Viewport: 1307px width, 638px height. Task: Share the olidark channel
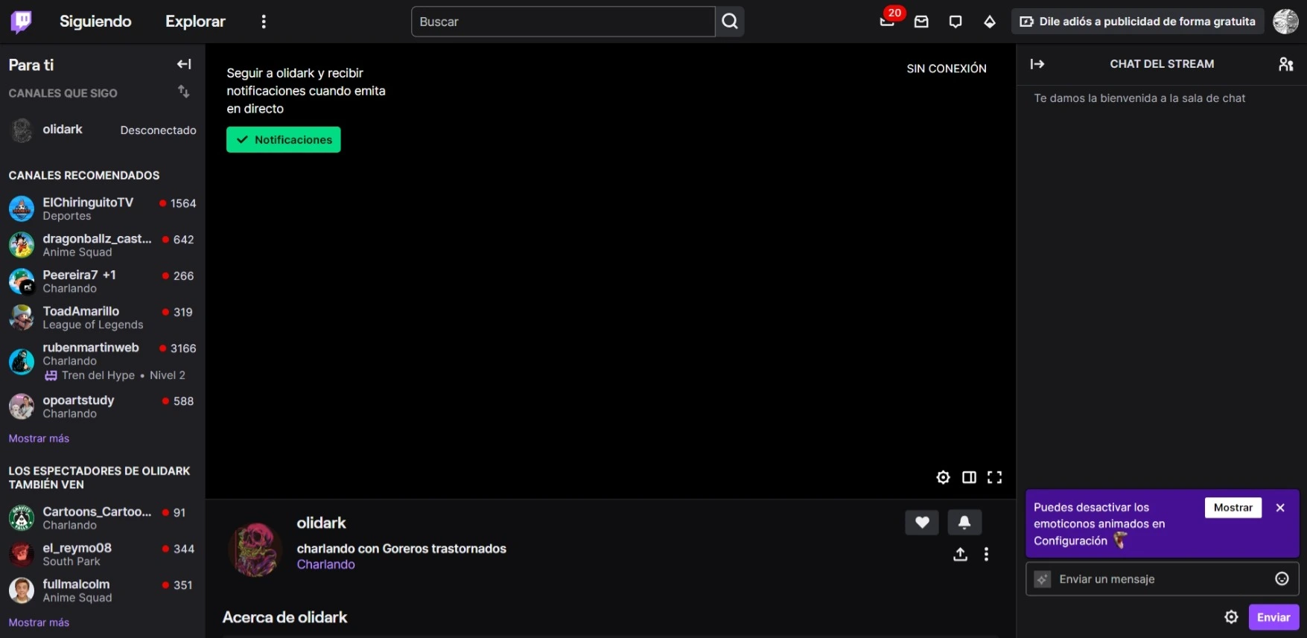961,554
